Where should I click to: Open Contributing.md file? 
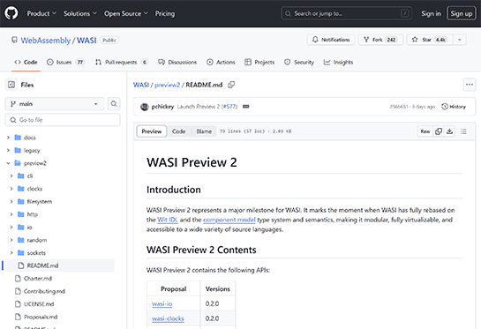point(44,291)
